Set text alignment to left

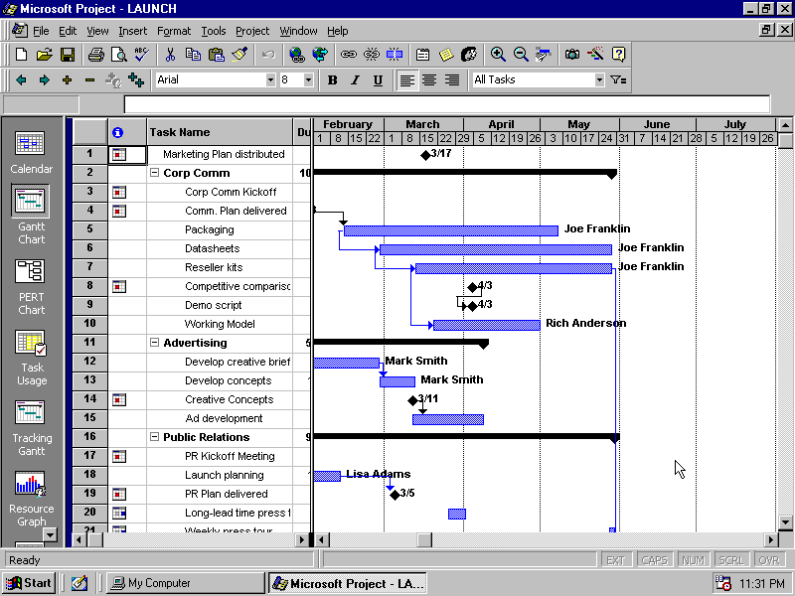click(406, 80)
